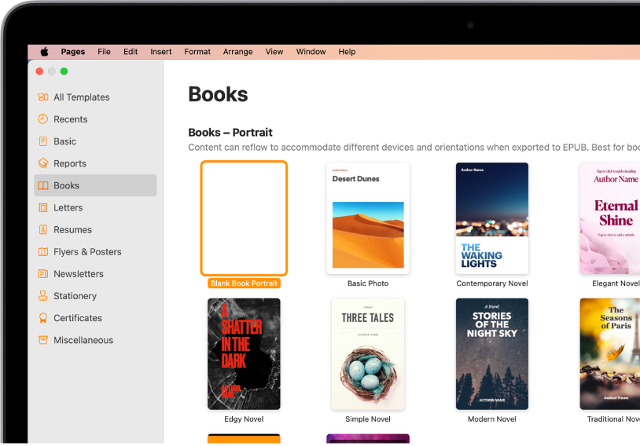The width and height of the screenshot is (640, 446).
Task: Select the Newsletters category label
Action: point(79,274)
